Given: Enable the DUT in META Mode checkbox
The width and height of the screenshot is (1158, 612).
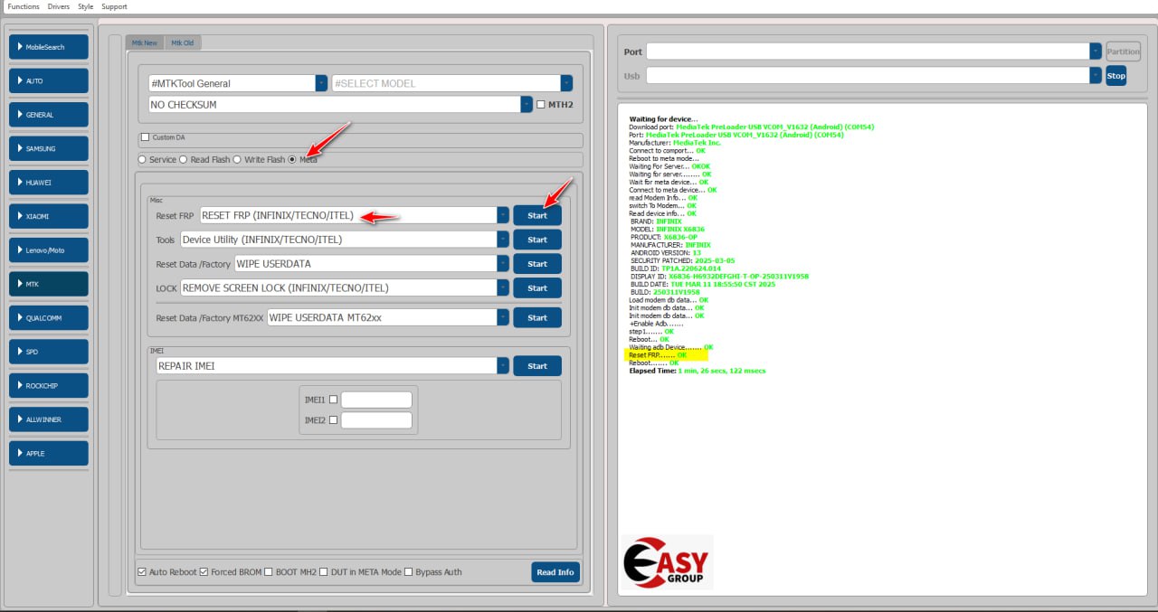Looking at the screenshot, I should coord(324,572).
